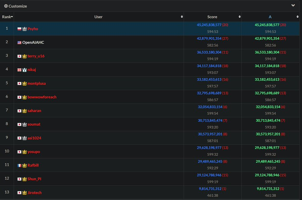Click Japan flag next to terry_u16
This screenshot has width=302, height=200.
click(19, 56)
